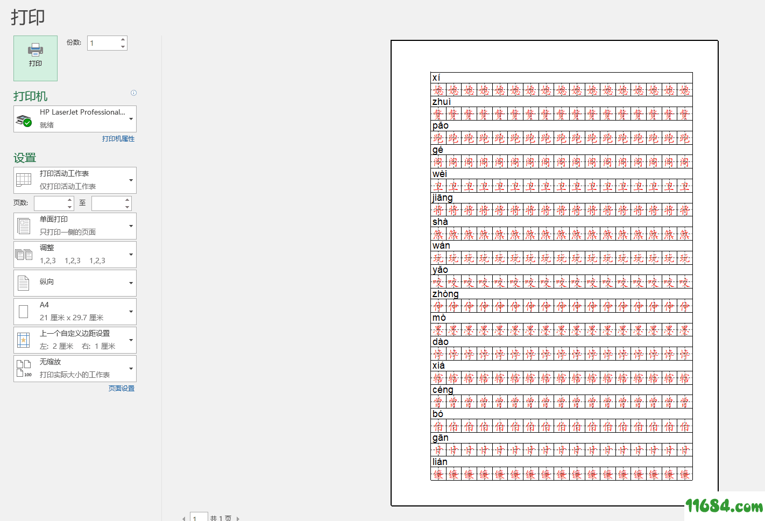Image resolution: width=765 pixels, height=521 pixels.
Task: Click the current page number field
Action: pyautogui.click(x=199, y=517)
